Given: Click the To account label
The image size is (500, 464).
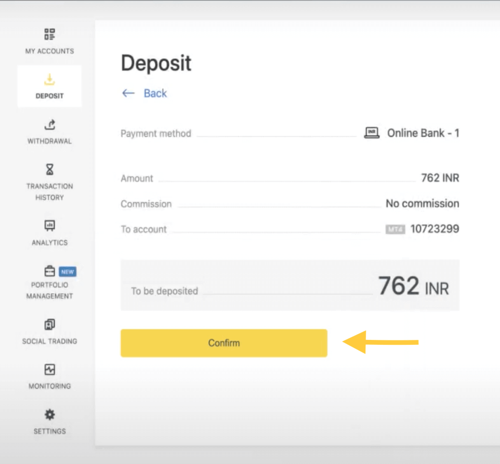Looking at the screenshot, I should [x=144, y=229].
